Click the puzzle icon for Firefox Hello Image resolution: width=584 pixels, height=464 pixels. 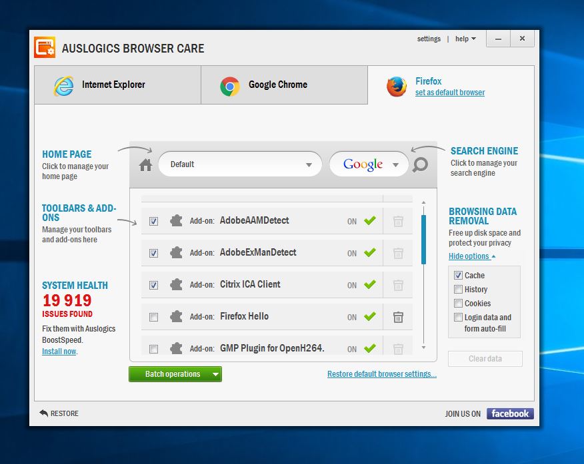(x=176, y=317)
